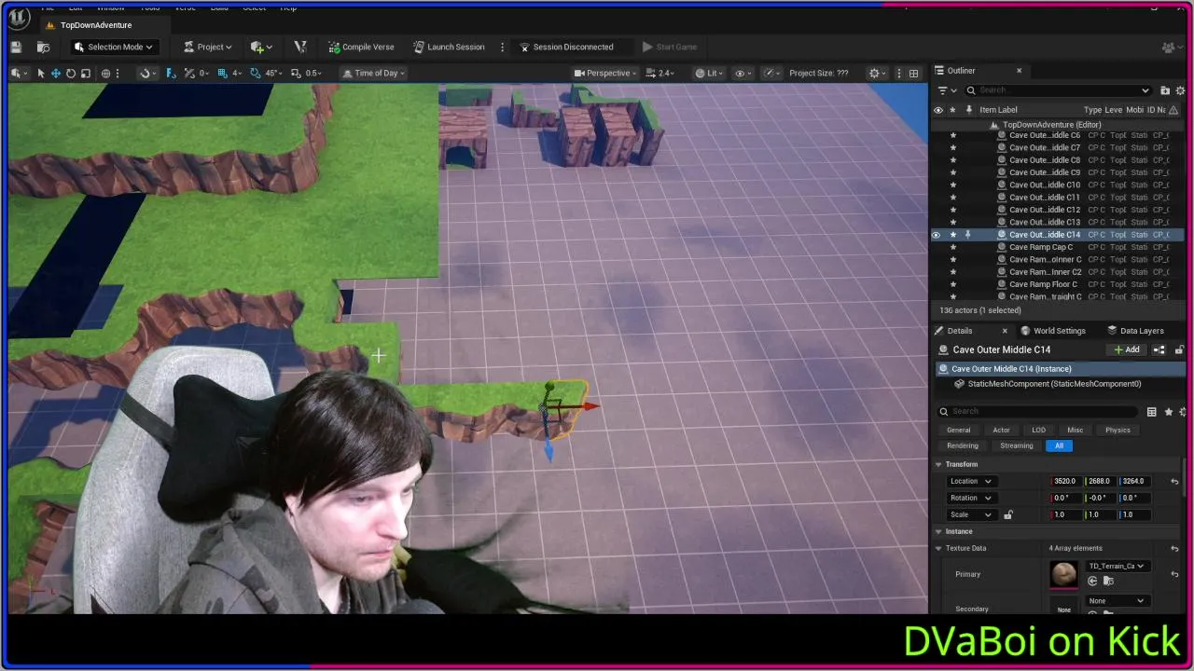This screenshot has width=1194, height=671.
Task: Select the Streaming filter tab
Action: pyautogui.click(x=1017, y=445)
